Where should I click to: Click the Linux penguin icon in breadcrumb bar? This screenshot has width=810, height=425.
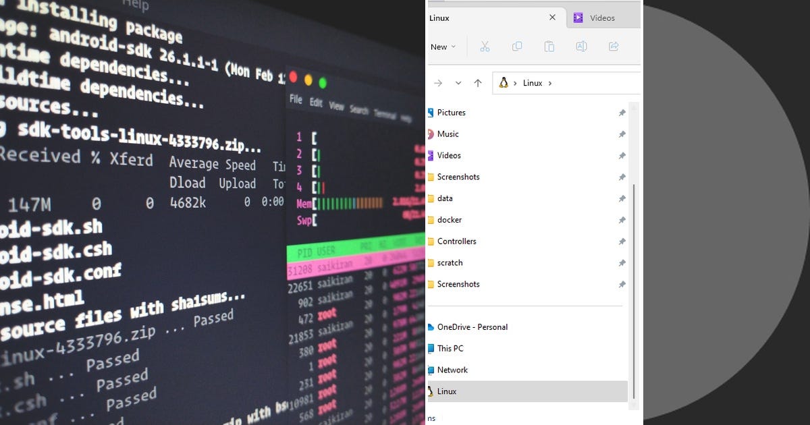[505, 82]
